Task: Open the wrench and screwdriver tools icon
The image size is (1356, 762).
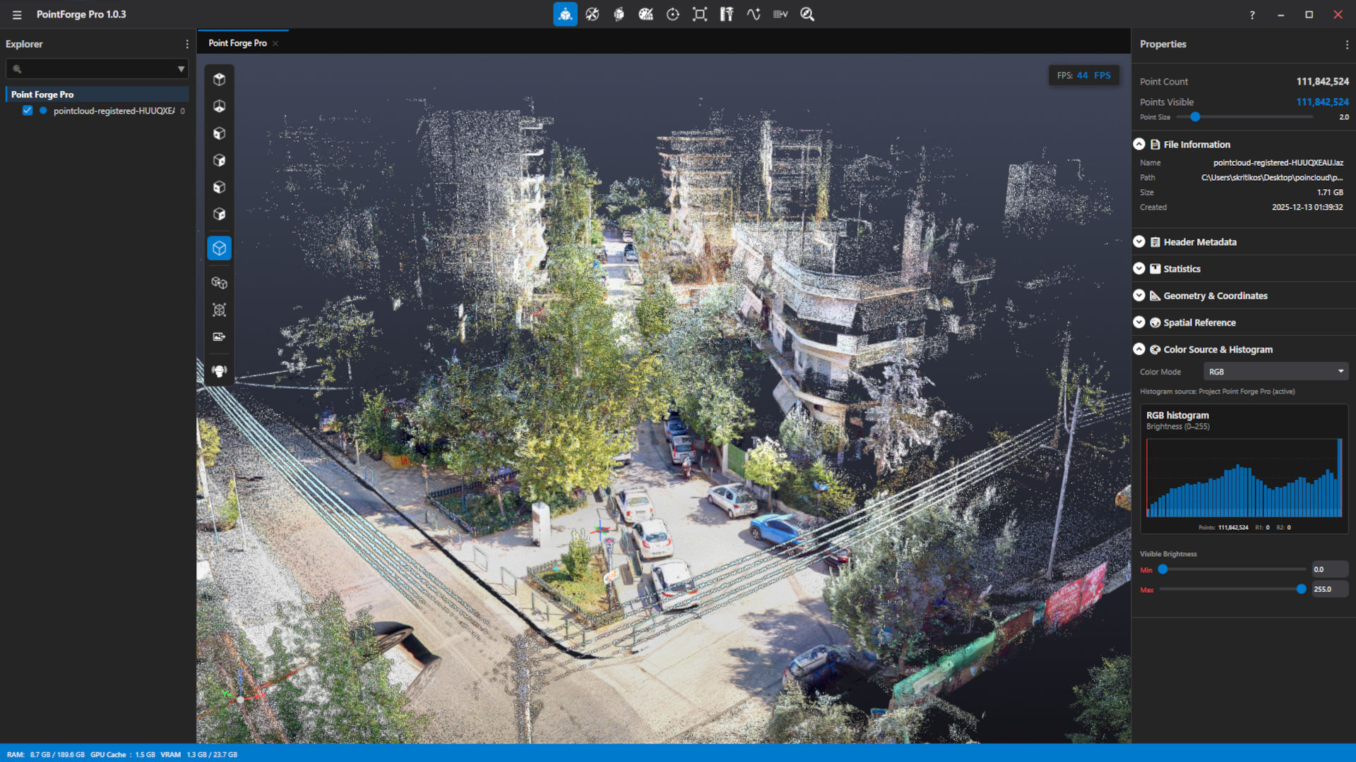Action: click(593, 14)
